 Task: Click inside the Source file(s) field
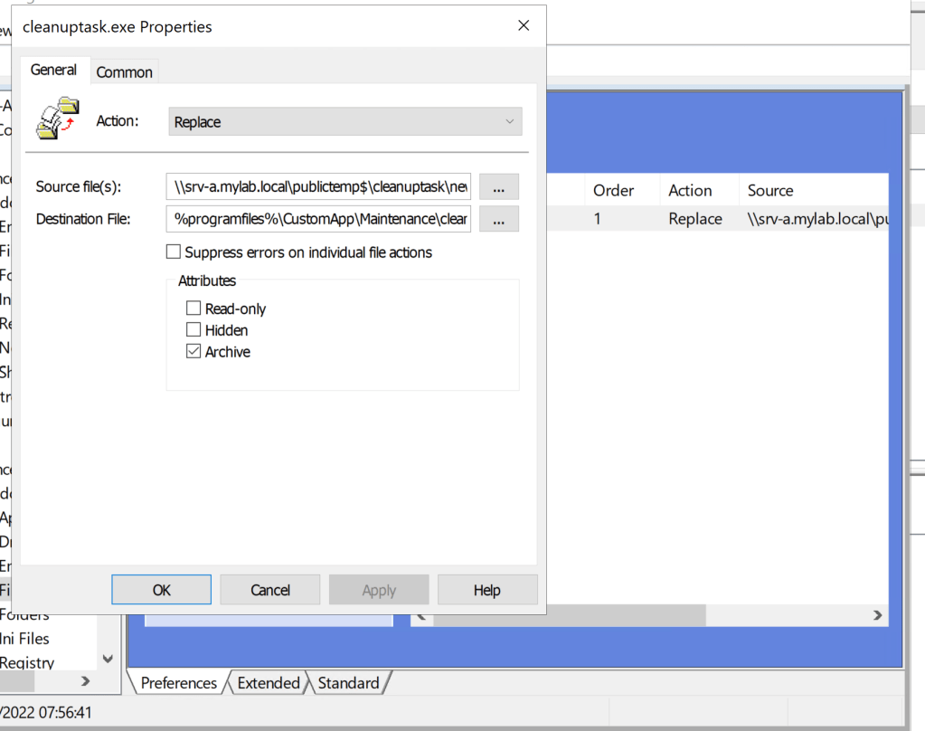tap(318, 187)
